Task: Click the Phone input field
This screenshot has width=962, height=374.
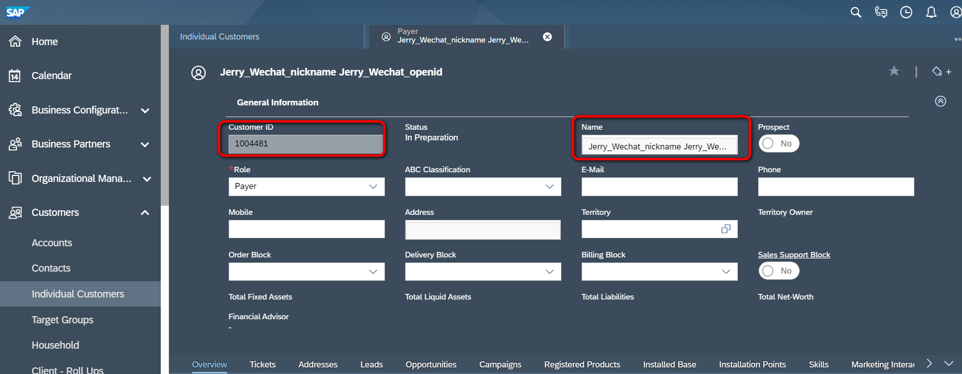Action: click(836, 186)
